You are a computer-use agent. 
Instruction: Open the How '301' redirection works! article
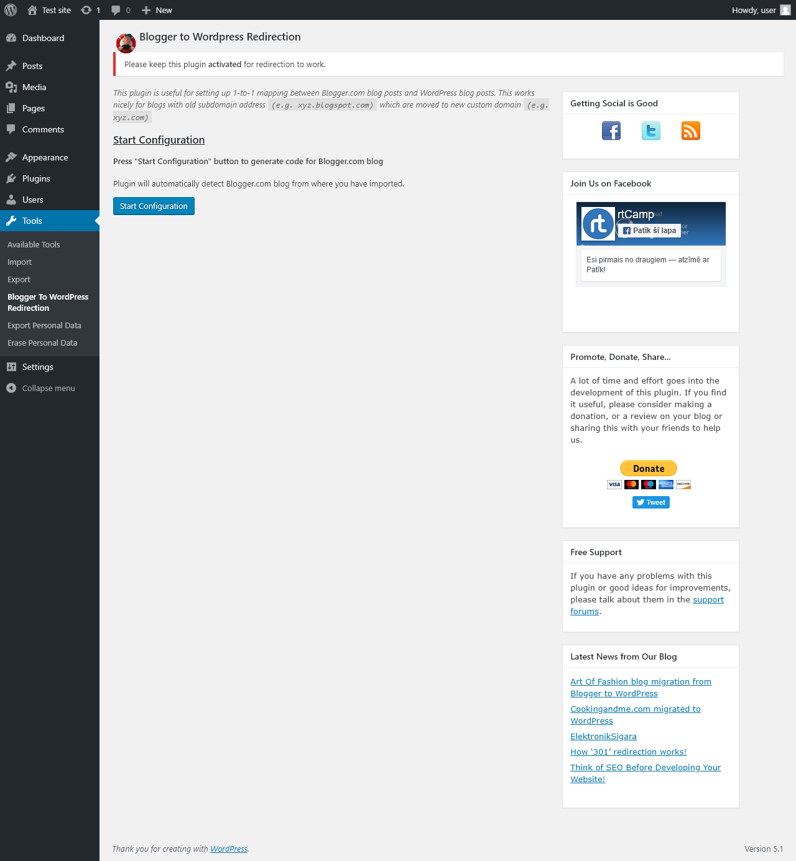(629, 752)
